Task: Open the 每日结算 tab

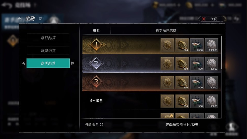Action: (48, 38)
